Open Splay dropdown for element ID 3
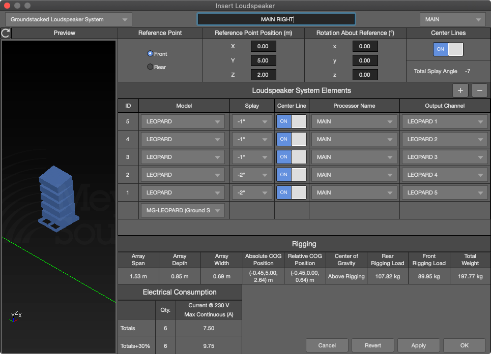Image resolution: width=491 pixels, height=354 pixels. 252,157
